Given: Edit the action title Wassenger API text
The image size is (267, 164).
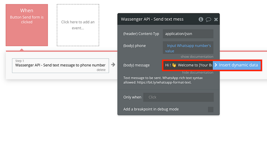Looking at the screenshot, I should [x=152, y=19].
